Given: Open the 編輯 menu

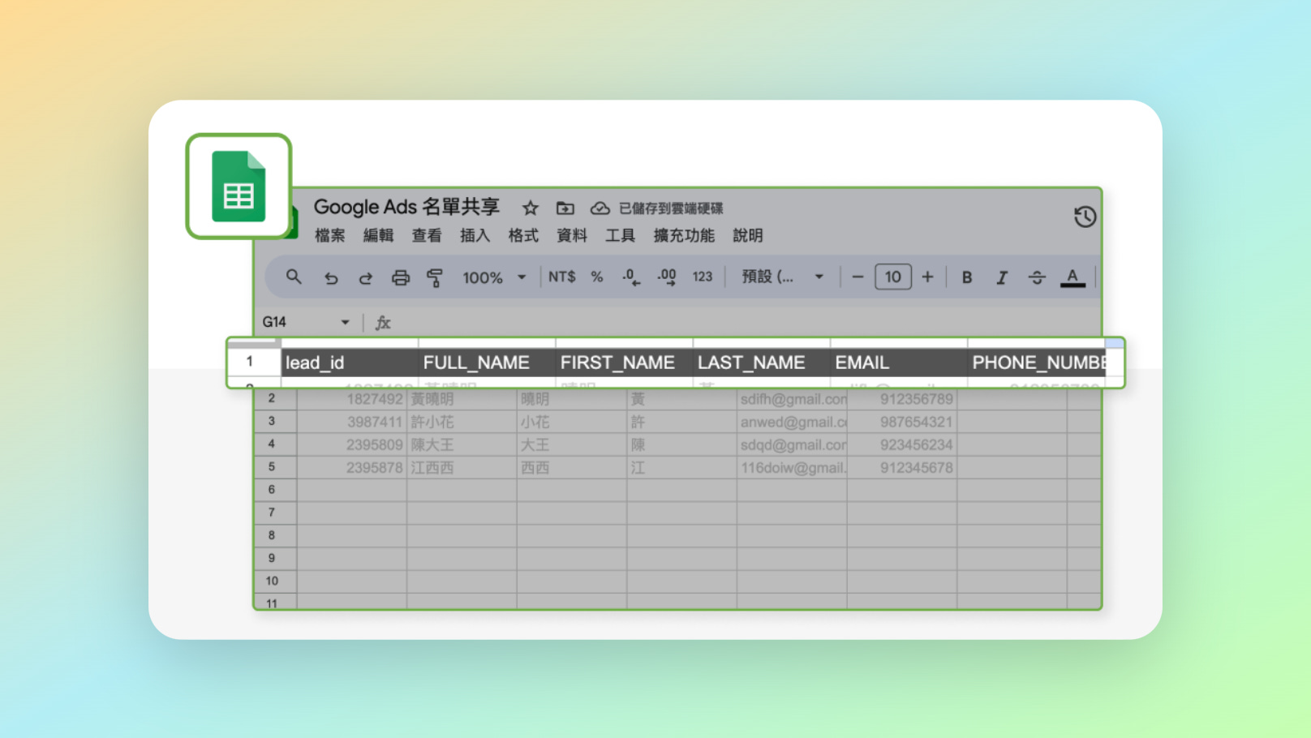Looking at the screenshot, I should tap(378, 235).
